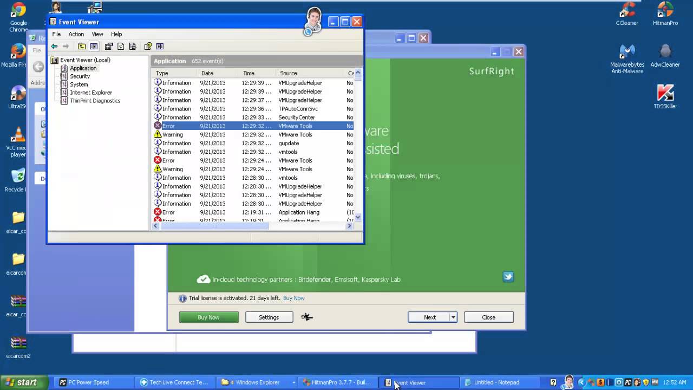Go back using the toolbar Back arrow
The height and width of the screenshot is (390, 693).
tap(54, 47)
